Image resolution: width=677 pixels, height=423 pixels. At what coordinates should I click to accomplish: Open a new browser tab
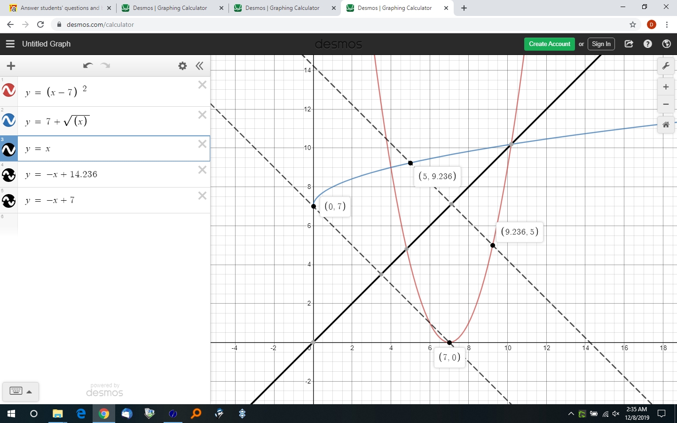[x=464, y=8]
